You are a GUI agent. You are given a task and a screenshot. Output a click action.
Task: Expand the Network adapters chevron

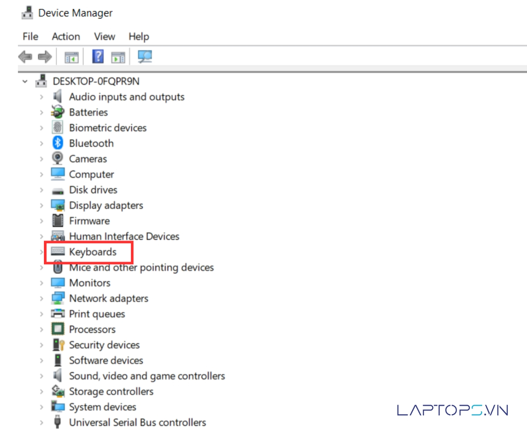point(42,299)
